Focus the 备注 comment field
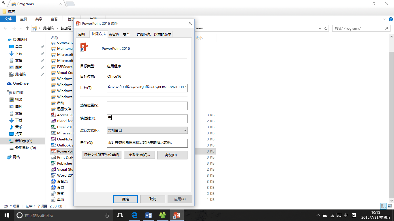The height and width of the screenshot is (221, 394). [147, 143]
